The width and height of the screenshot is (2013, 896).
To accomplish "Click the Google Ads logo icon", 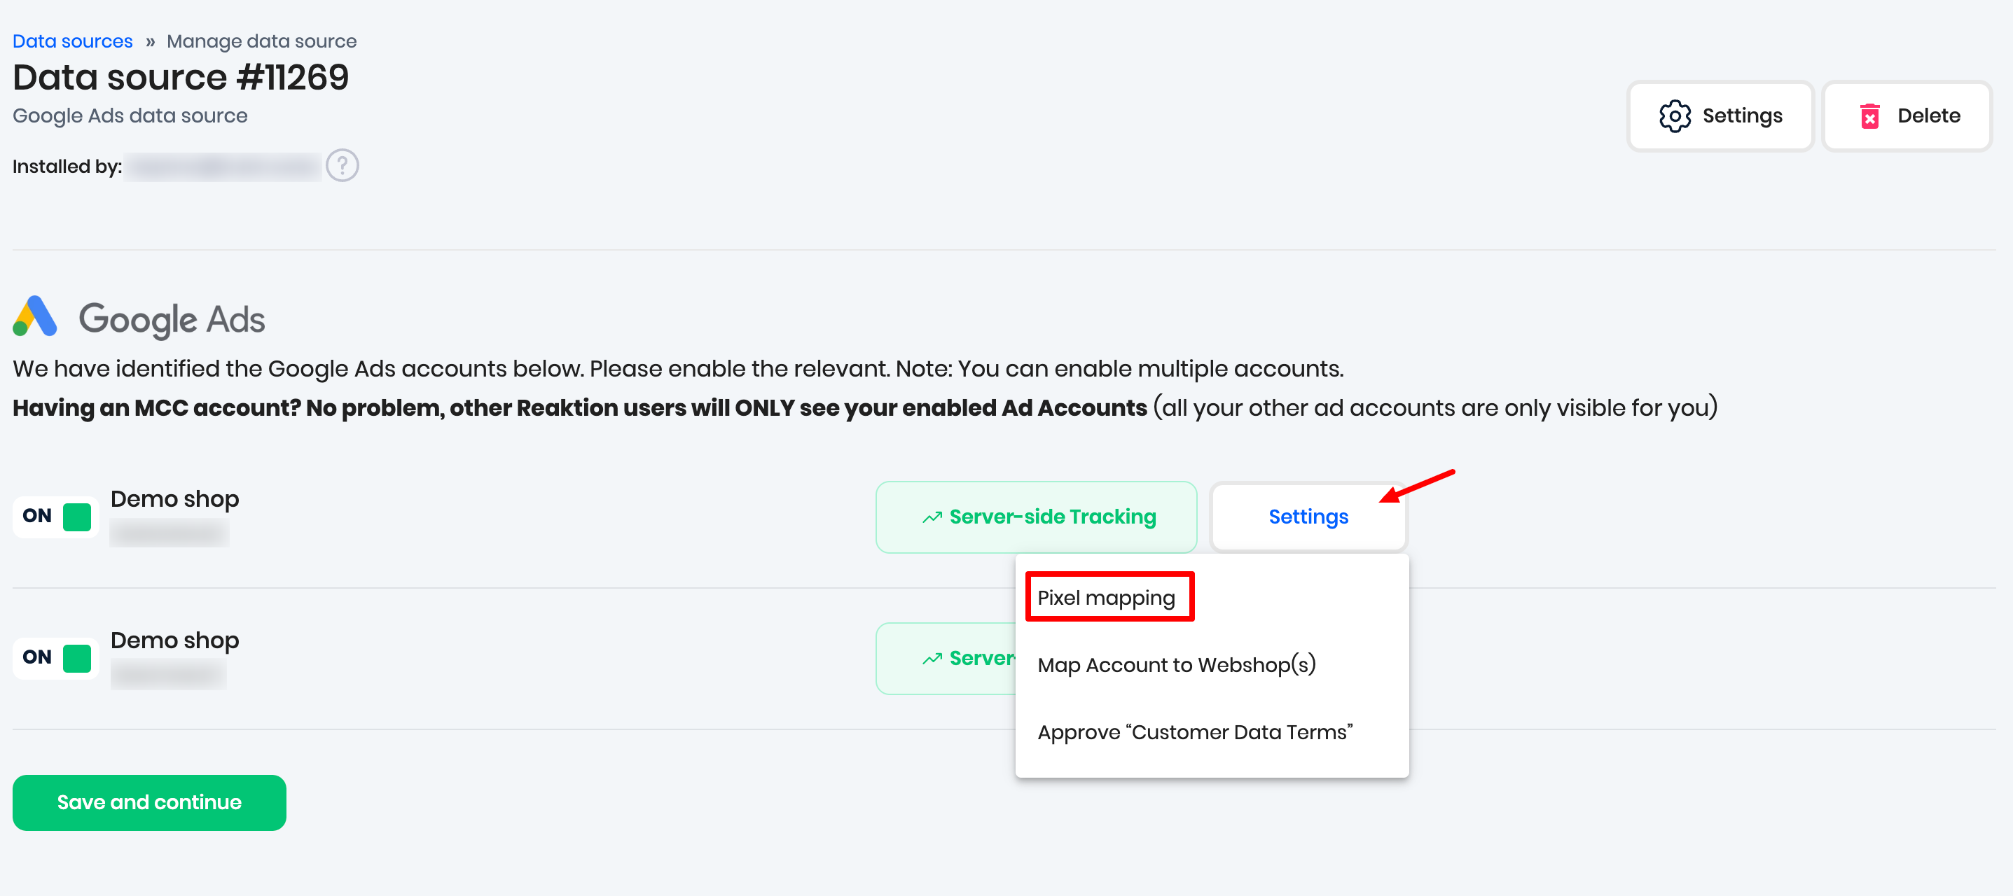I will (35, 316).
